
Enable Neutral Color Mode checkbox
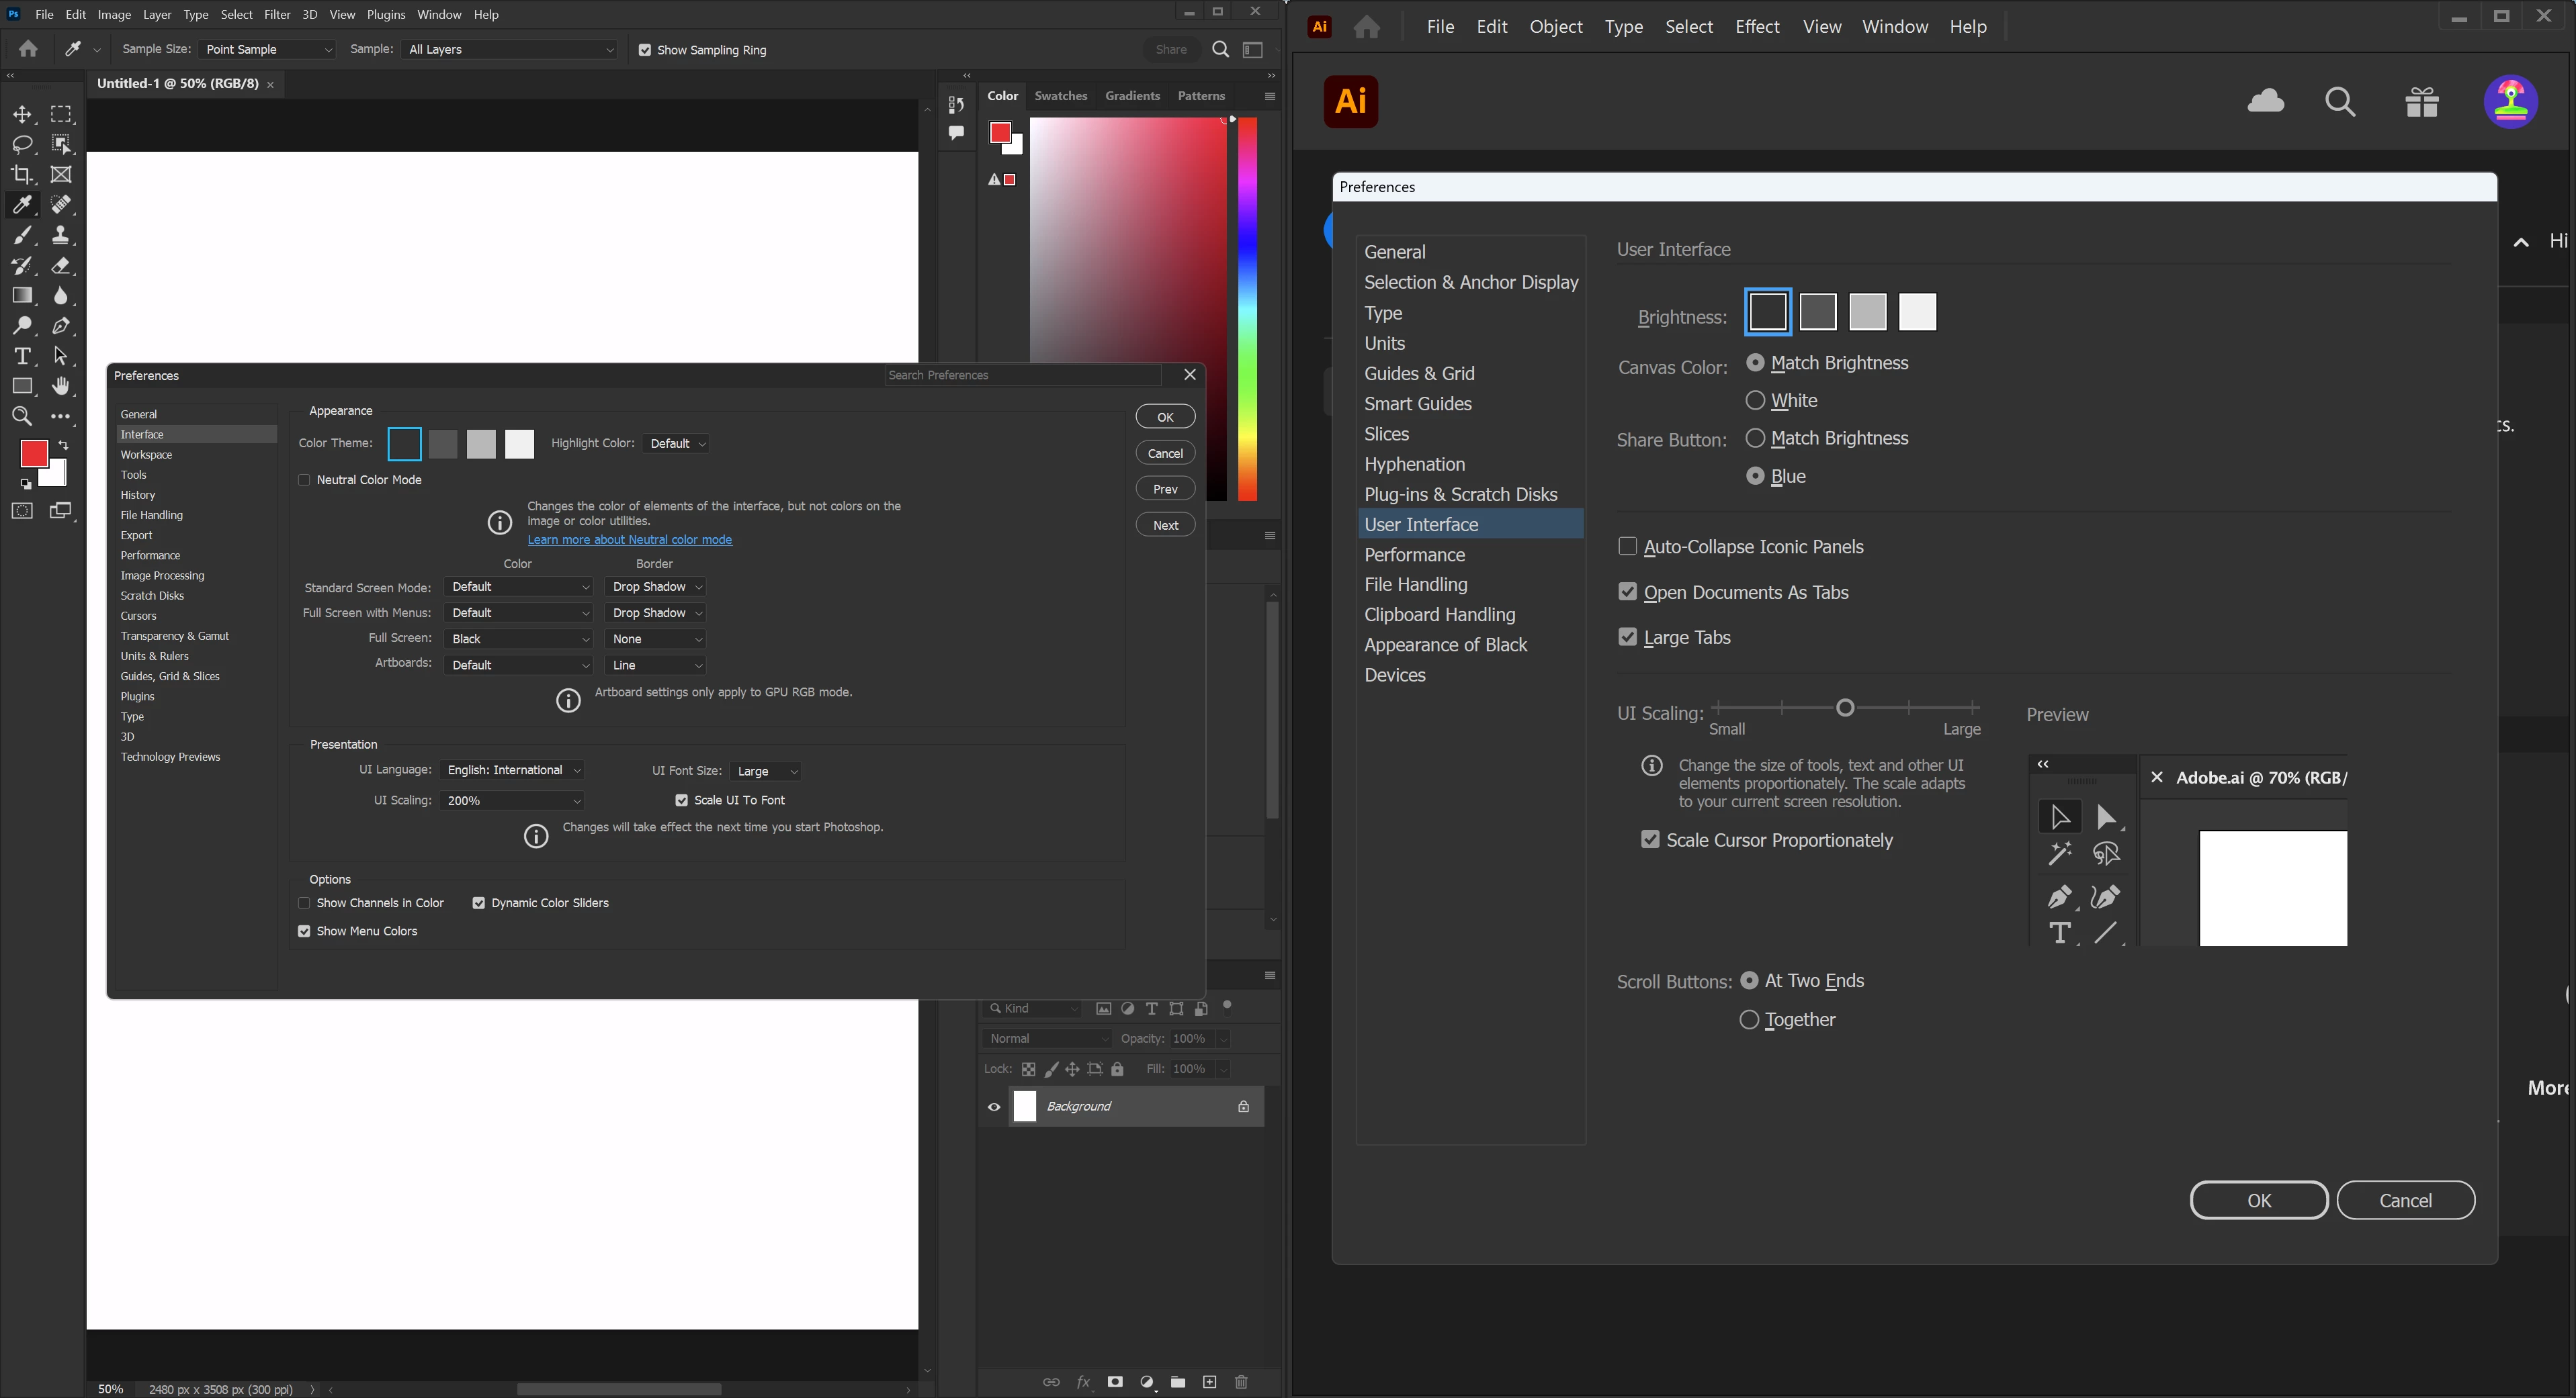pyautogui.click(x=304, y=481)
